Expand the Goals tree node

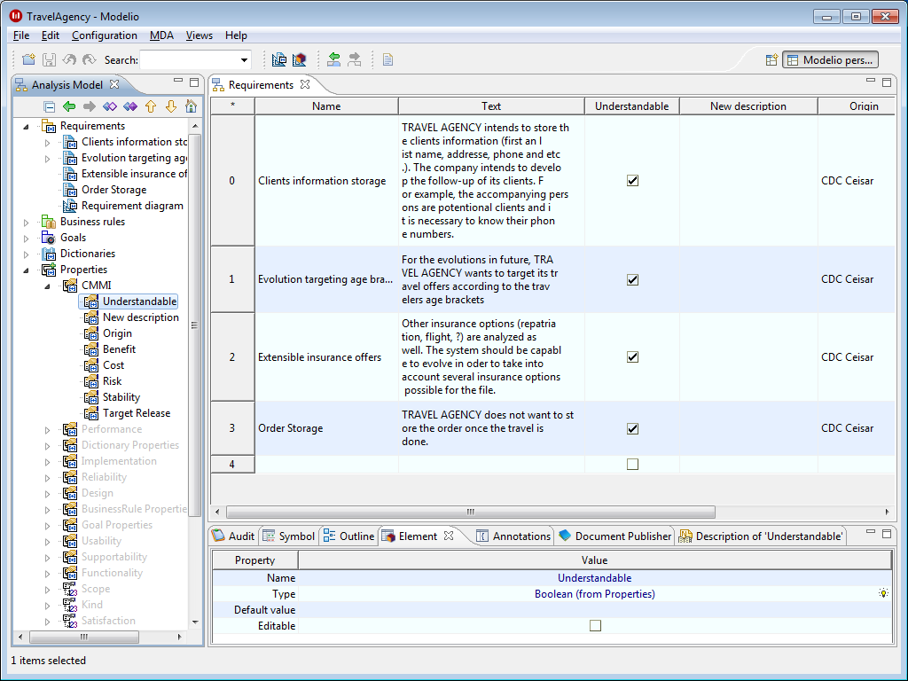[x=26, y=238]
